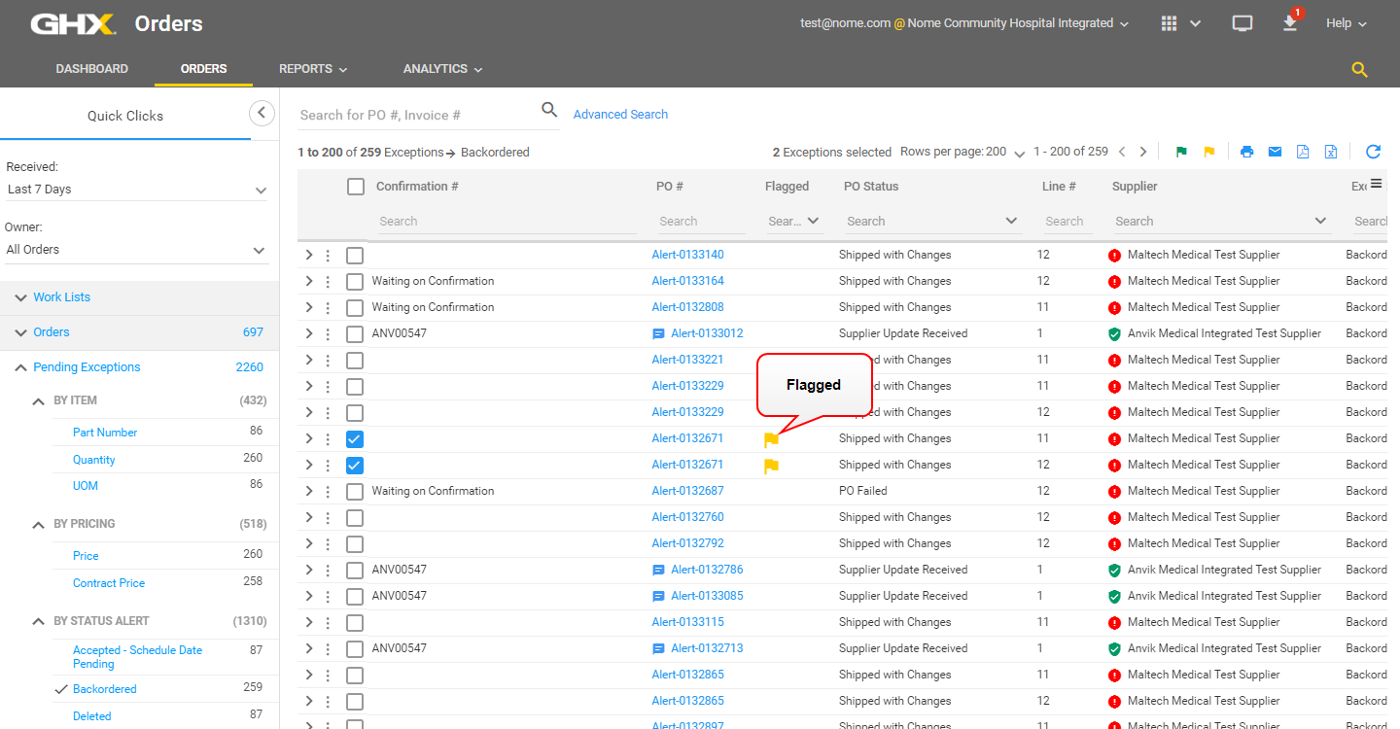Print the exceptions list
This screenshot has width=1400, height=729.
point(1247,152)
